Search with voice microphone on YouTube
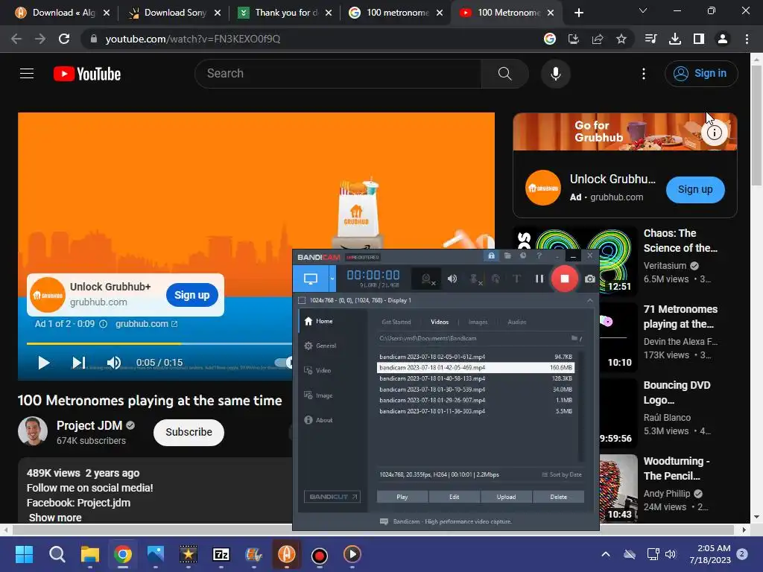763x572 pixels. tap(555, 74)
